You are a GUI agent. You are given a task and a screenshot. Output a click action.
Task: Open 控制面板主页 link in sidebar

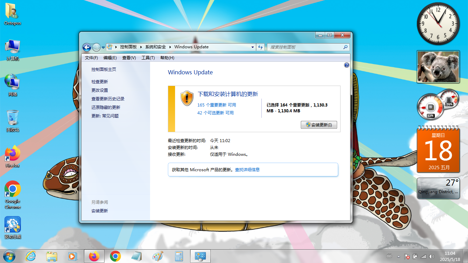[104, 69]
